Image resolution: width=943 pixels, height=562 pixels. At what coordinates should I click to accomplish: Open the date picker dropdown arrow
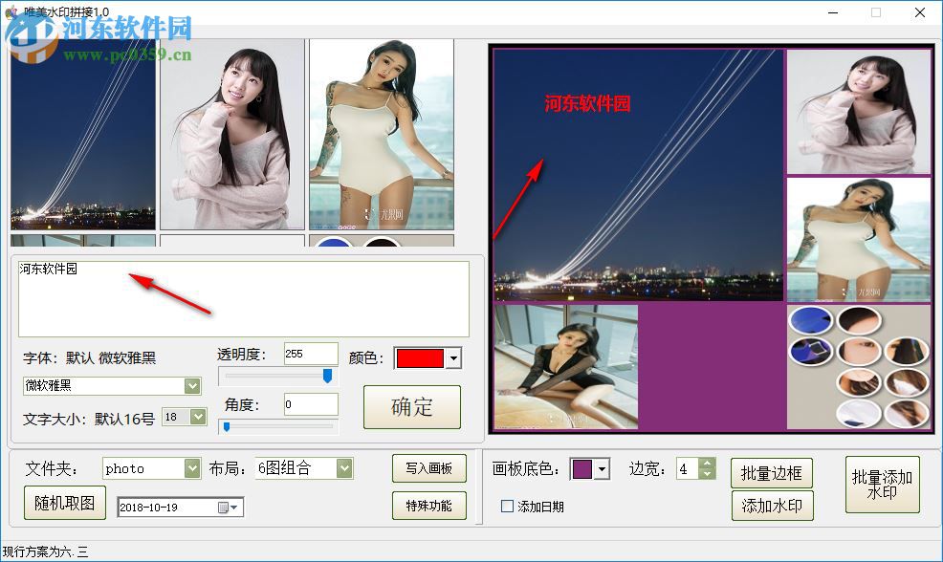coord(234,508)
